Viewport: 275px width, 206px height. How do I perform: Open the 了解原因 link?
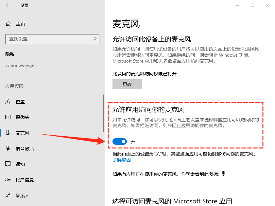[122, 160]
